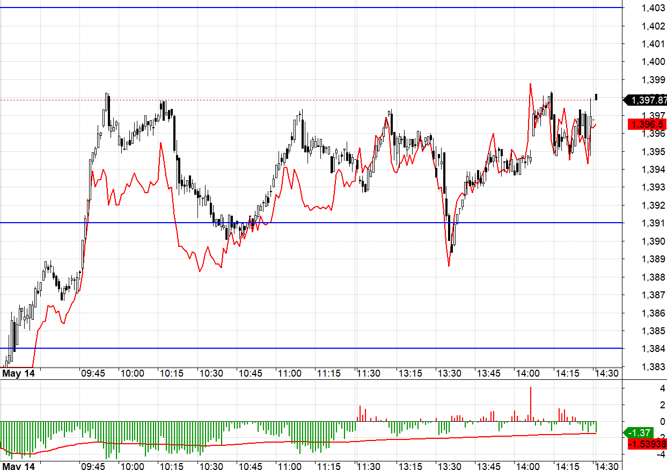Click the last black candlestick at chart's right edge
The width and height of the screenshot is (667, 470).
[596, 97]
